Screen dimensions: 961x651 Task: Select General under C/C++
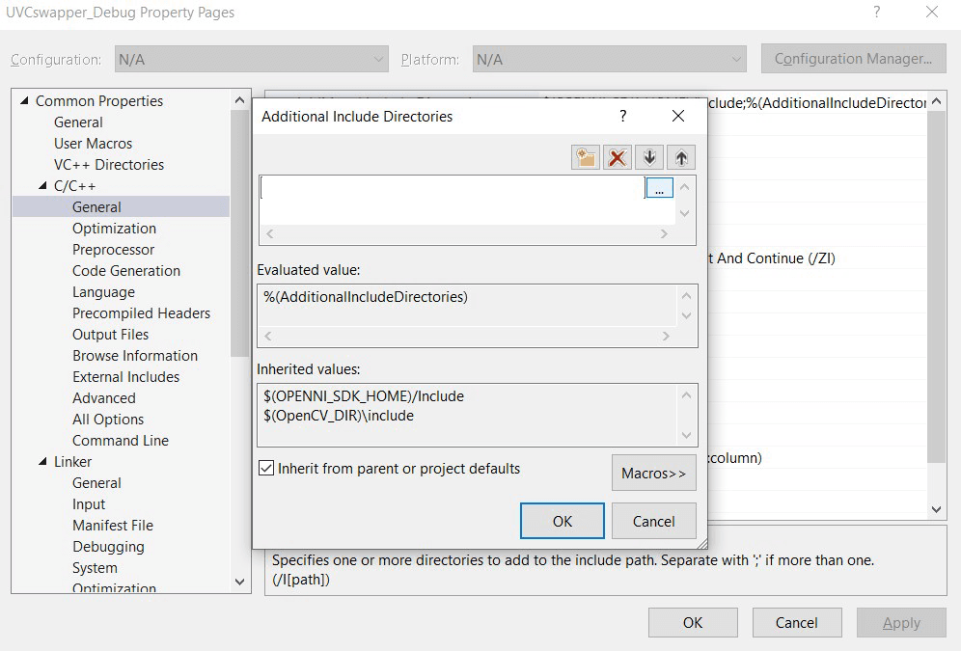click(x=96, y=207)
